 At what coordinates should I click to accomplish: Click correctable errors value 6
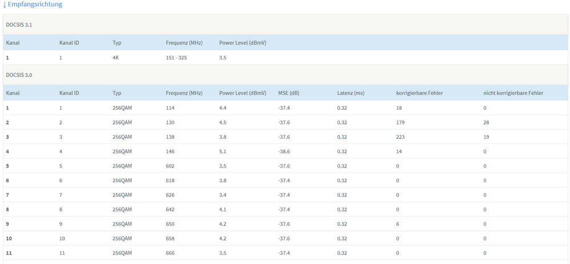(x=398, y=224)
